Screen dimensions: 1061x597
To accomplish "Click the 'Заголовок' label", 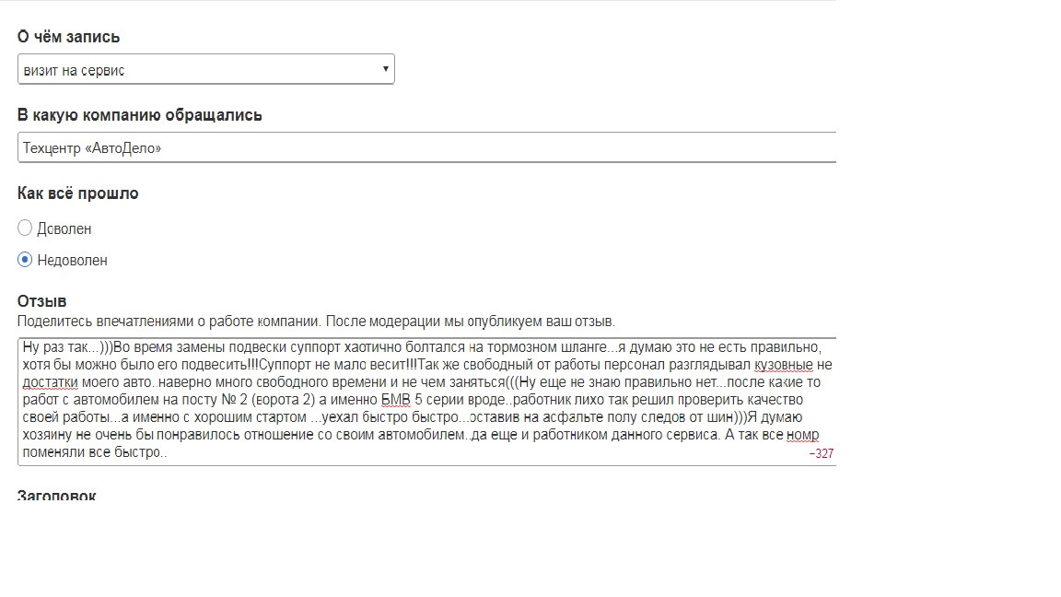I will tap(57, 496).
